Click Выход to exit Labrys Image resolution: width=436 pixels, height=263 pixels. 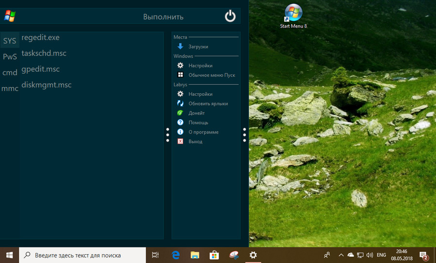pos(195,142)
